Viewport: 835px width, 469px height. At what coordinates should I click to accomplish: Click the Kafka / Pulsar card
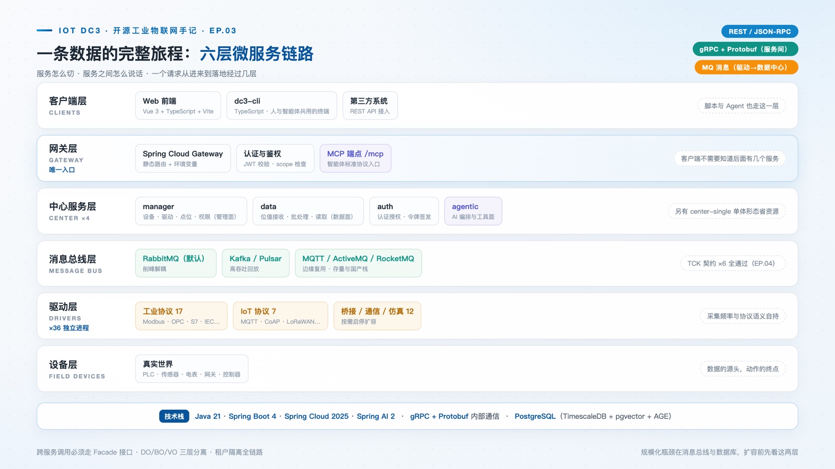point(256,263)
